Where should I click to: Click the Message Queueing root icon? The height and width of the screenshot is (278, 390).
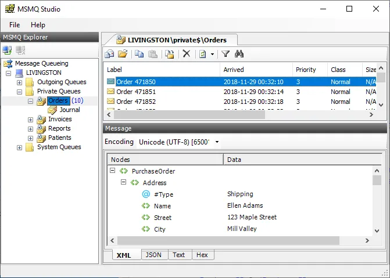(x=8, y=64)
